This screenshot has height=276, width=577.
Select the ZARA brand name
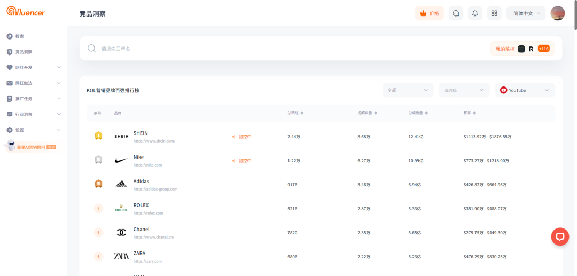tap(139, 253)
